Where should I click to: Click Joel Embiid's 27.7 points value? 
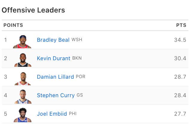pos(180,114)
